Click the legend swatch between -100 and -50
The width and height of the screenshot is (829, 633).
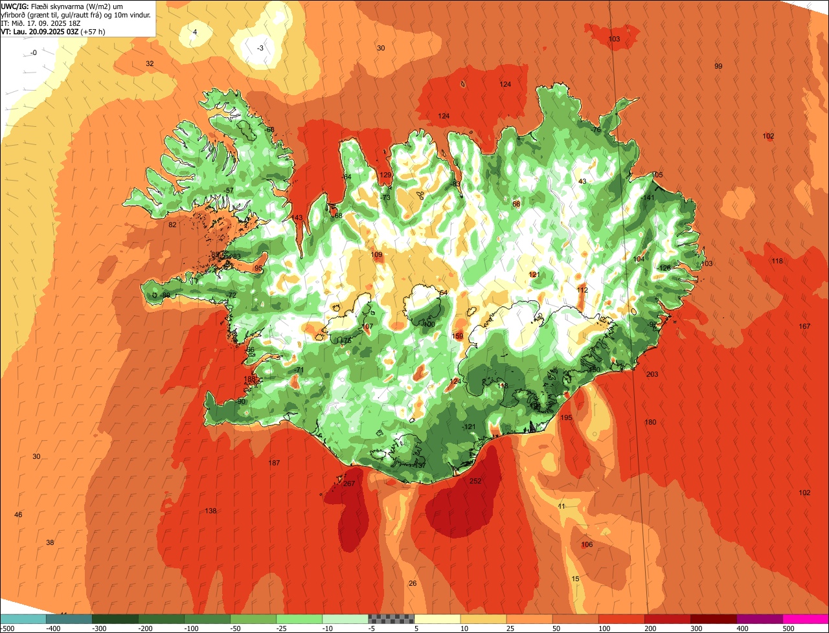click(207, 619)
